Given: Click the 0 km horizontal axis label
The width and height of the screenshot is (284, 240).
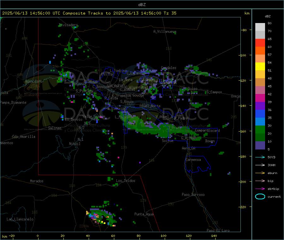Looking at the screenshot, I should (38, 236).
